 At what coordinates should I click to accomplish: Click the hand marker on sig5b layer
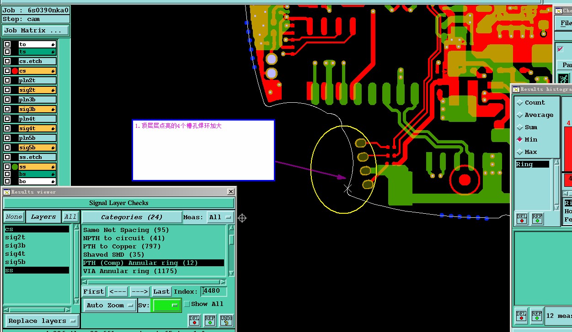[x=53, y=148]
